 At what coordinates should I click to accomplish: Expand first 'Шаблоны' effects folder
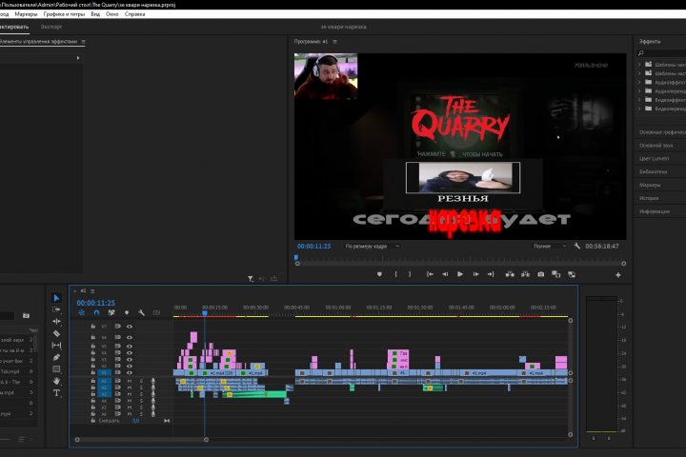click(639, 65)
